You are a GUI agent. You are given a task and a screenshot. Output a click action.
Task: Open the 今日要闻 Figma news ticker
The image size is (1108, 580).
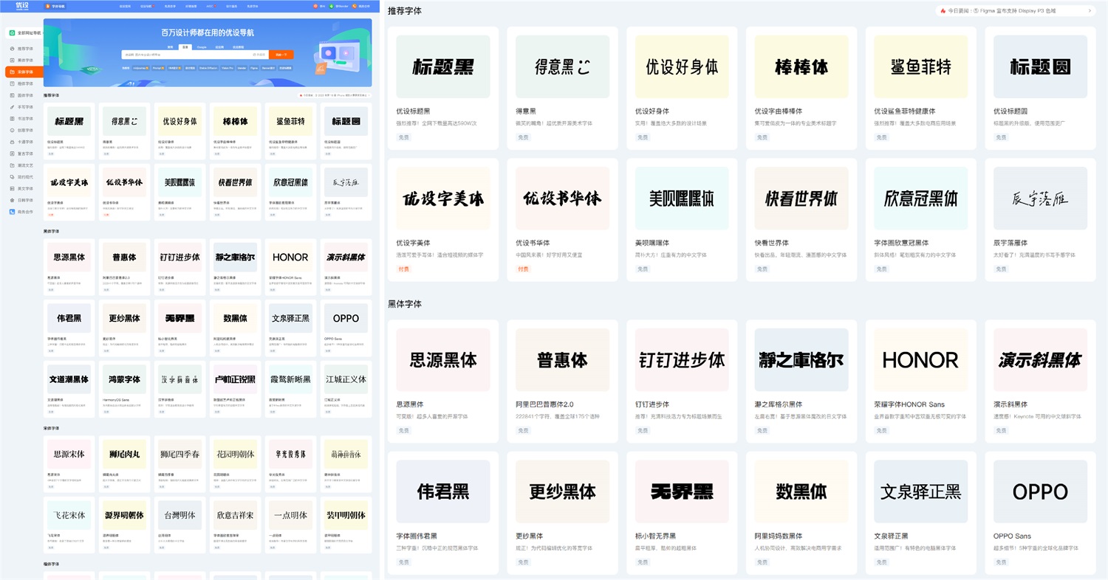tap(1016, 11)
